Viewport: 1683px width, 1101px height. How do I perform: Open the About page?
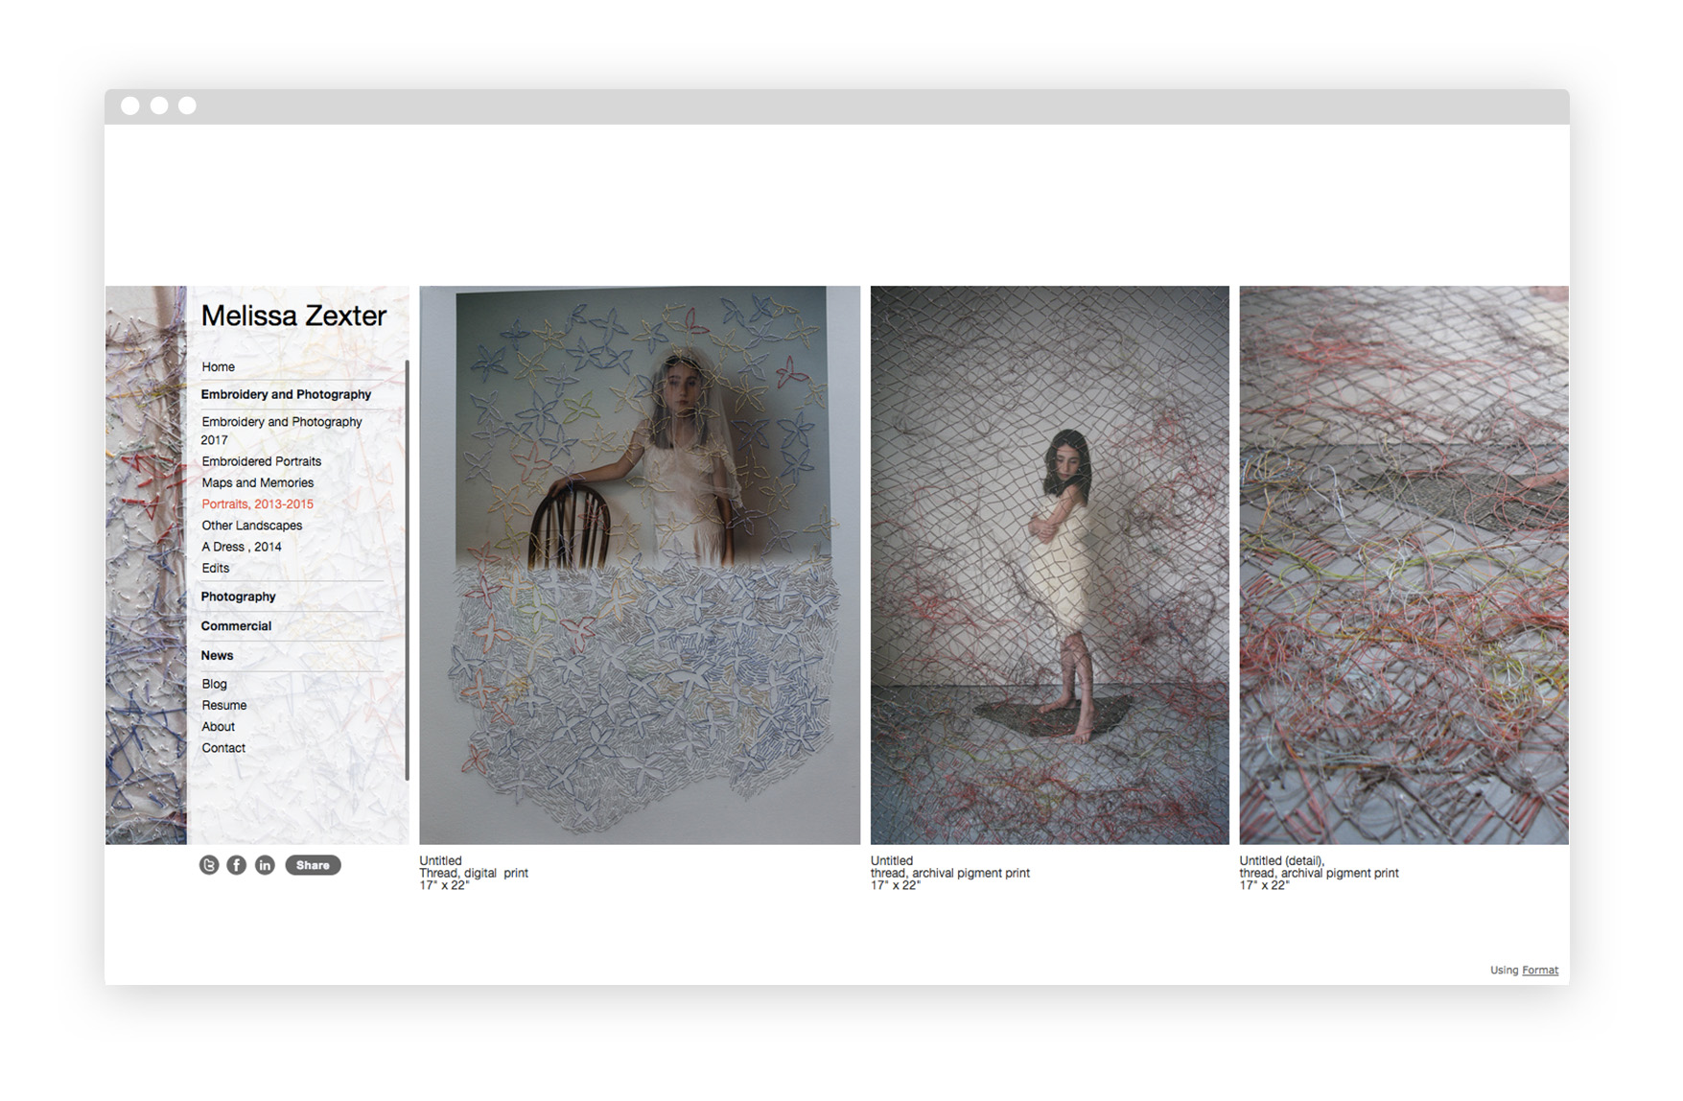(218, 726)
